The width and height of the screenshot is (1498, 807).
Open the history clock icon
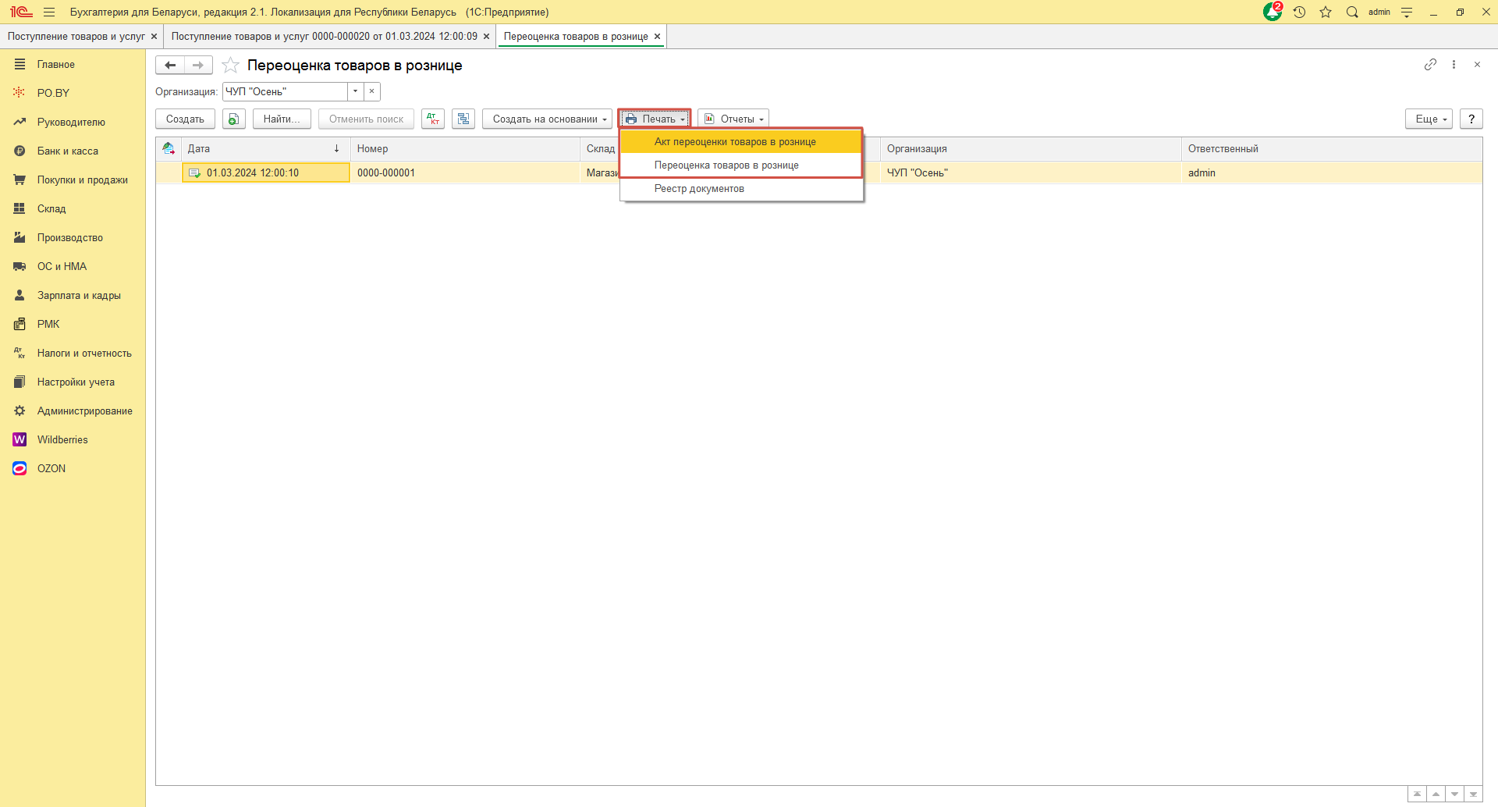pyautogui.click(x=1299, y=12)
